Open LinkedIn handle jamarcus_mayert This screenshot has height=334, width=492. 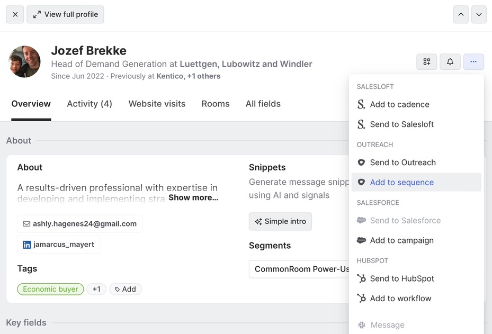(x=59, y=245)
